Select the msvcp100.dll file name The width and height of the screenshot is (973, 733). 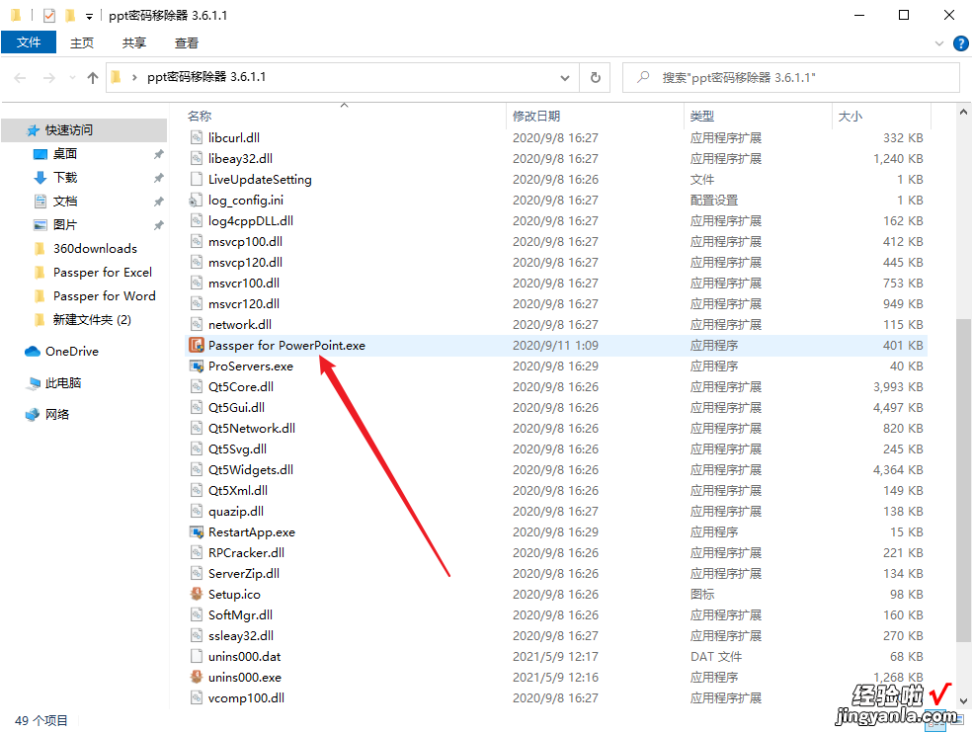point(245,241)
